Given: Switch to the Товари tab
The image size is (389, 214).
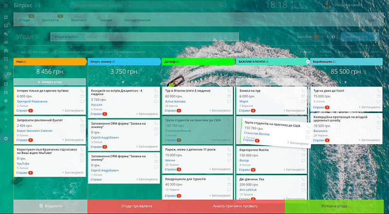Looking at the screenshot, I should pos(106,20).
